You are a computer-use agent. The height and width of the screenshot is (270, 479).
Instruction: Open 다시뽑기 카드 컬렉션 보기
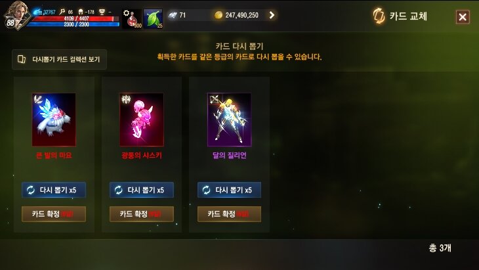tap(59, 59)
